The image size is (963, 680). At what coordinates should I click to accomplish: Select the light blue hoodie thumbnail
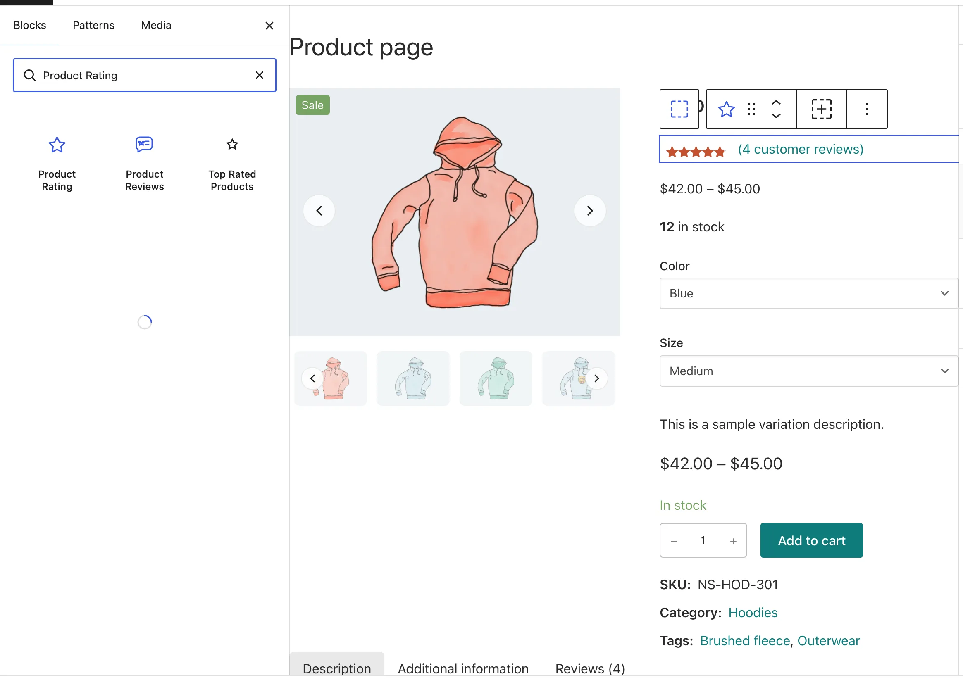tap(413, 378)
